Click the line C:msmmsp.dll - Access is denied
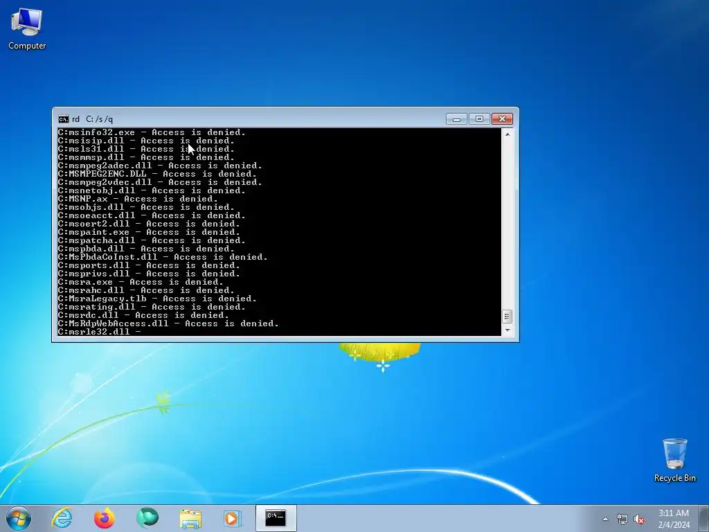The width and height of the screenshot is (709, 532). pyautogui.click(x=147, y=157)
